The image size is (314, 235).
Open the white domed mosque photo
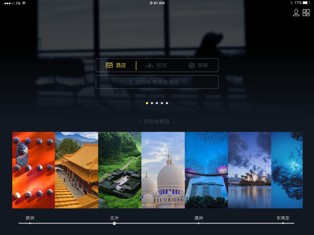coord(163,170)
